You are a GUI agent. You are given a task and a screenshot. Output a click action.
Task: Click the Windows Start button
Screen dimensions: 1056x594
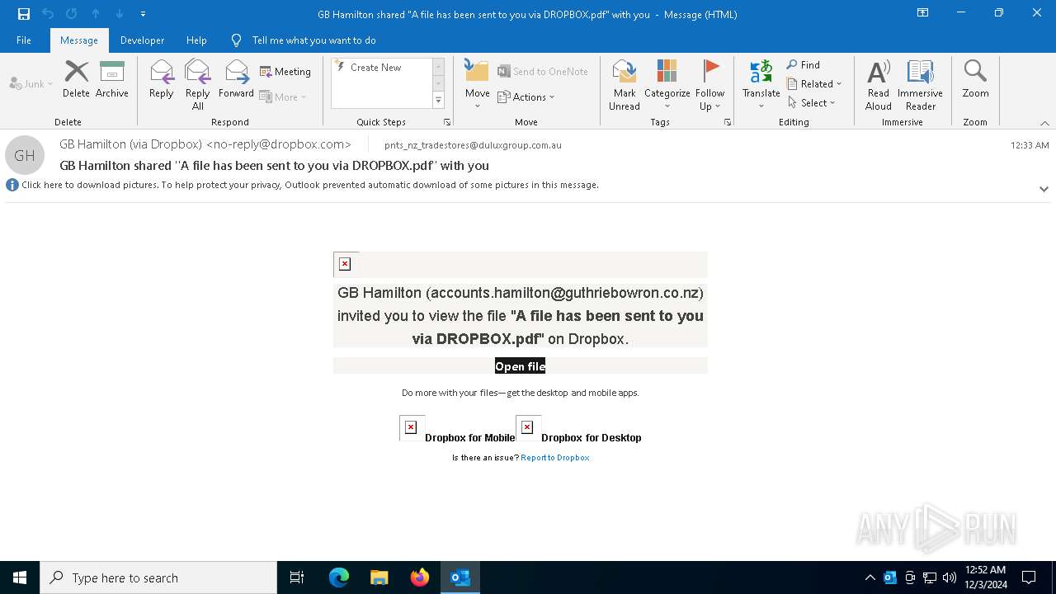tap(20, 577)
